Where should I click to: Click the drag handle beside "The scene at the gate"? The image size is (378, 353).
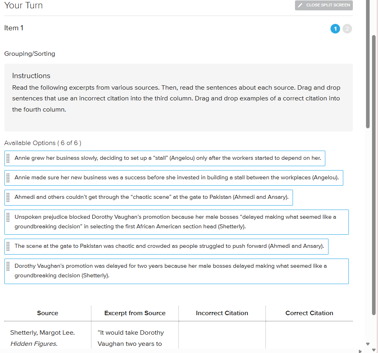coord(8,246)
